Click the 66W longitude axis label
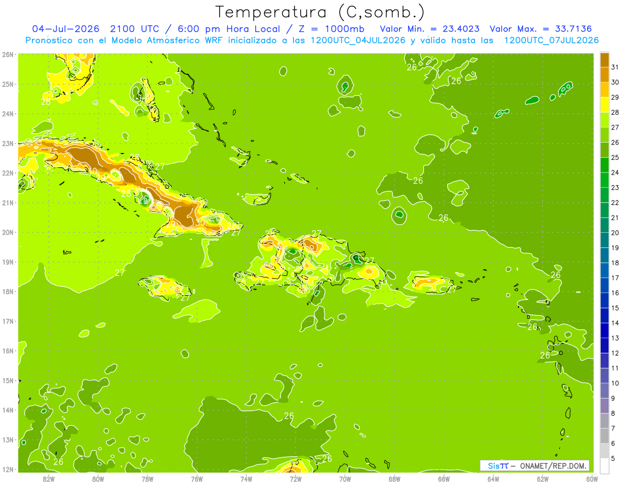The height and width of the screenshot is (486, 629). click(x=443, y=478)
